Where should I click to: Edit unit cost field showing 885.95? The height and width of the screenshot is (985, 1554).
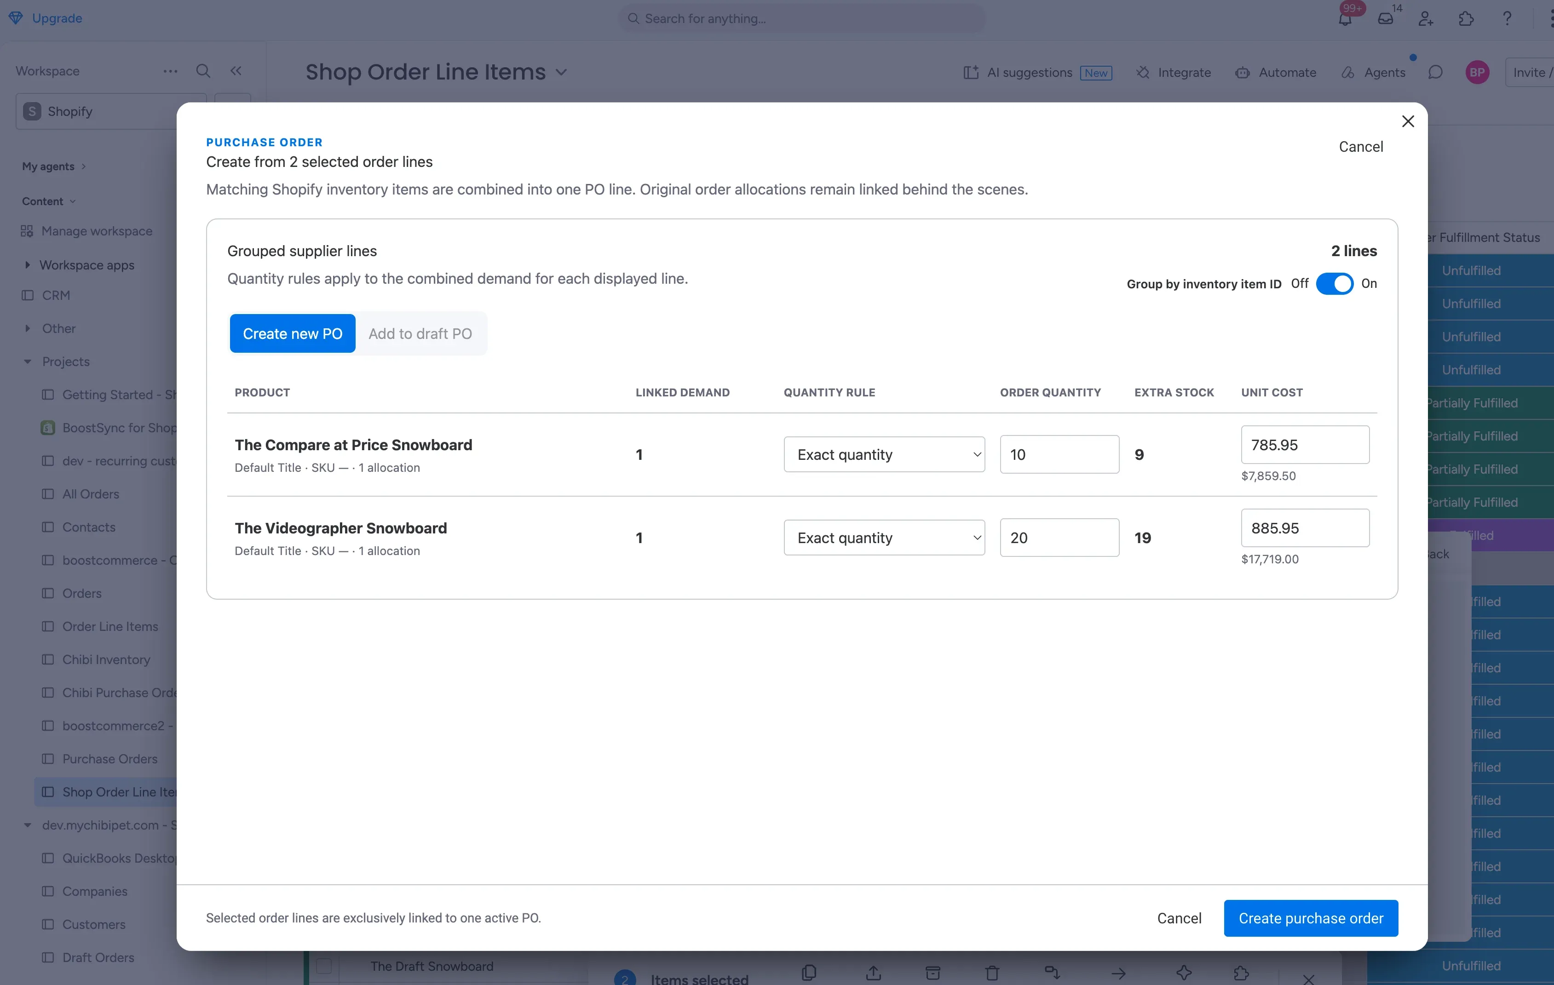tap(1305, 527)
